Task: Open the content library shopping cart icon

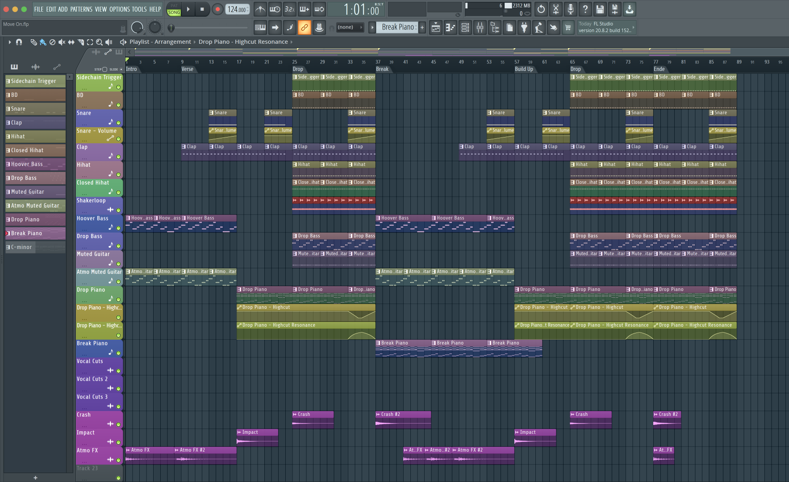Action: 568,28
